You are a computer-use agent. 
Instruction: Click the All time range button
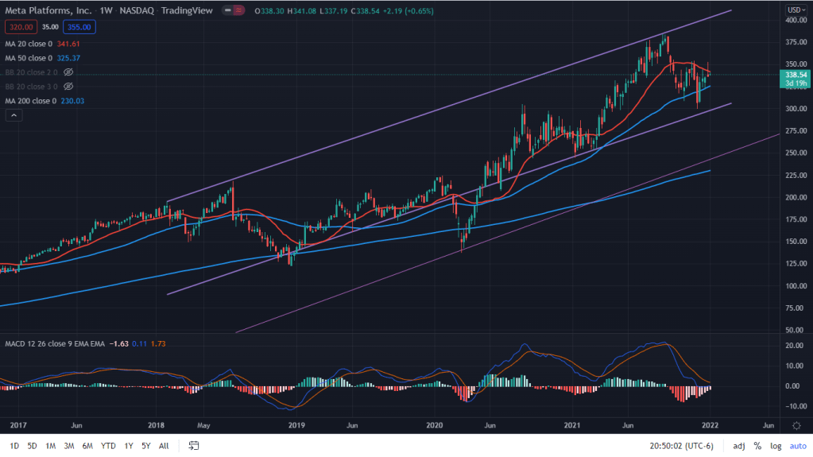click(164, 446)
